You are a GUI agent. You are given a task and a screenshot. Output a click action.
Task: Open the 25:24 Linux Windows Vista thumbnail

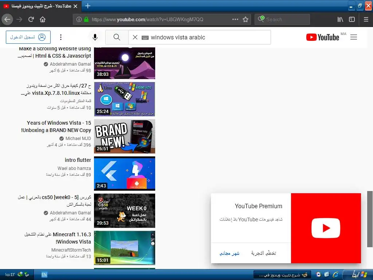coord(125,99)
